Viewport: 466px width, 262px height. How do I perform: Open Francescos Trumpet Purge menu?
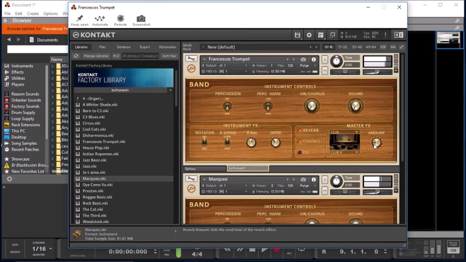coord(308,65)
